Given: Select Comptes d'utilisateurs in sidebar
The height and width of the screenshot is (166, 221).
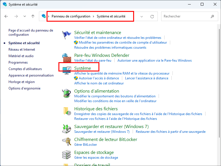Looking at the screenshot, I should [25, 69].
